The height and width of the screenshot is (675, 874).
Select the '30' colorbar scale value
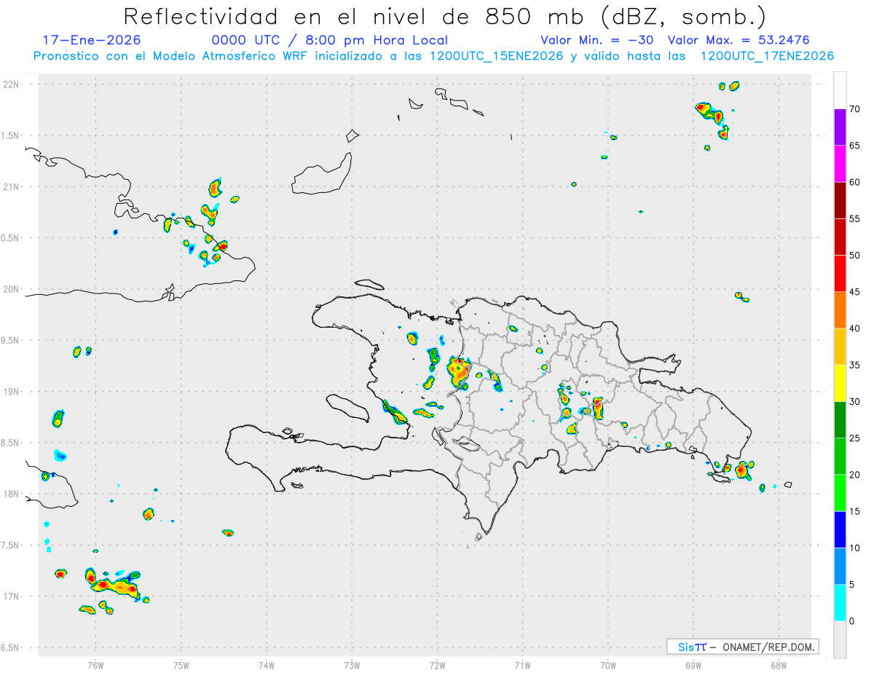pyautogui.click(x=854, y=402)
